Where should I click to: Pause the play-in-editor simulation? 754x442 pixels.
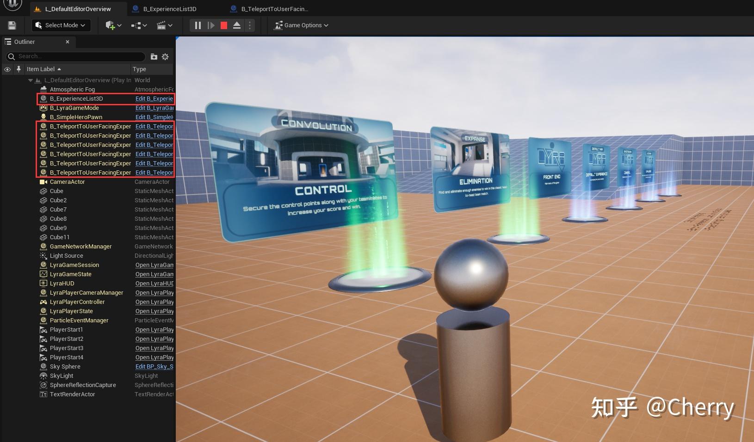coord(198,25)
